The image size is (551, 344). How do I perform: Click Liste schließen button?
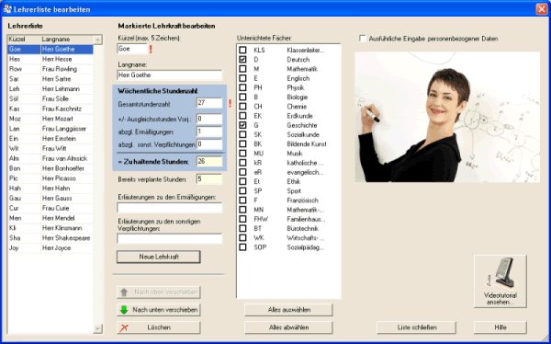tap(416, 327)
